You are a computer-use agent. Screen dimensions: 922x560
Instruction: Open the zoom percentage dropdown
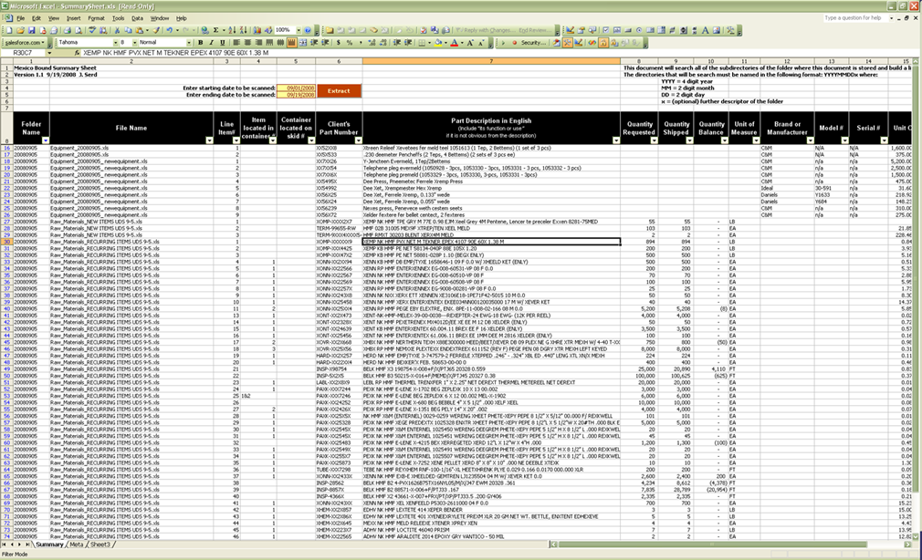[299, 30]
